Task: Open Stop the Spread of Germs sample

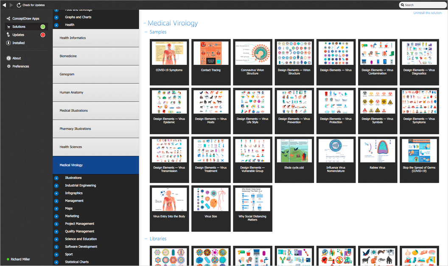Action: coord(419,160)
